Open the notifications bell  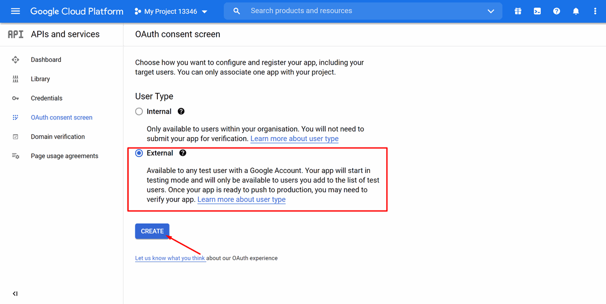(x=576, y=11)
